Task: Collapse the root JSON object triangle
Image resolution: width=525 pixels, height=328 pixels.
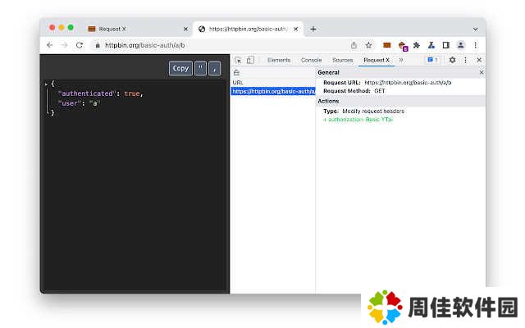Action: pos(46,84)
